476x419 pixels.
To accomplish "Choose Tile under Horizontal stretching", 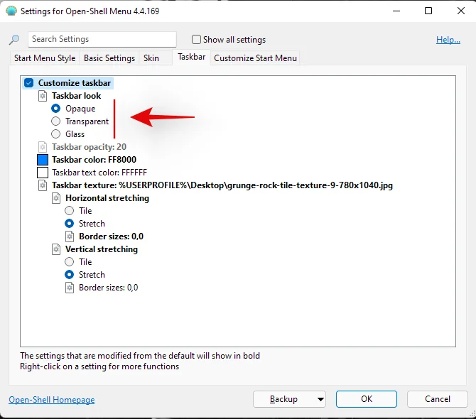I will 69,210.
